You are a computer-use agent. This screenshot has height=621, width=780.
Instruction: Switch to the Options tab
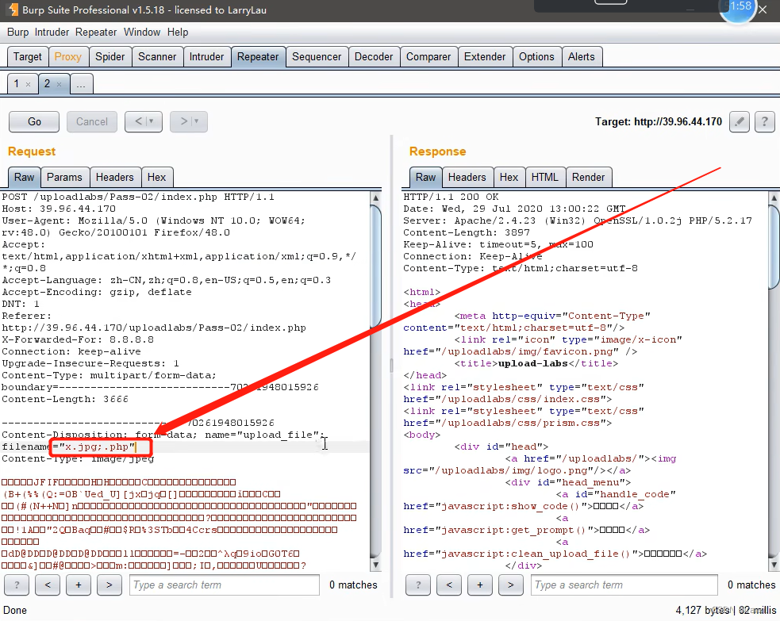(x=536, y=56)
